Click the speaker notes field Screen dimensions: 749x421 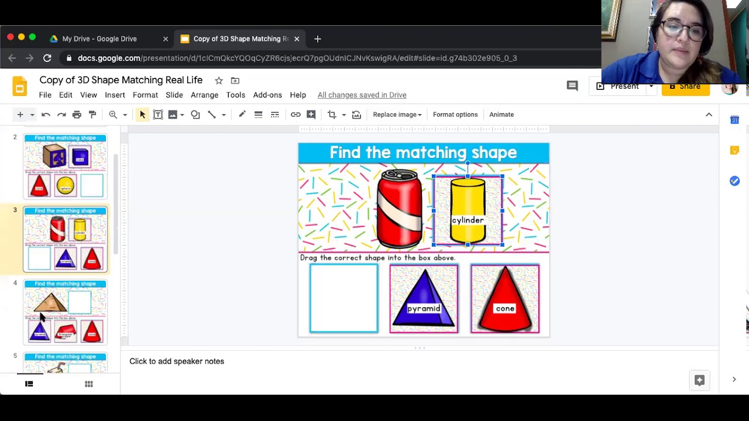coord(419,361)
